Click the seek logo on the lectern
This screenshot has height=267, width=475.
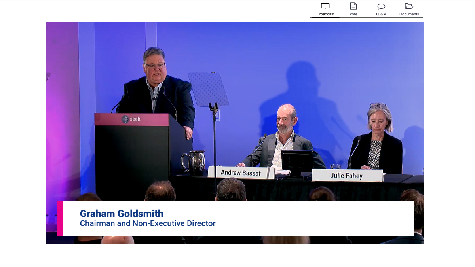(131, 119)
